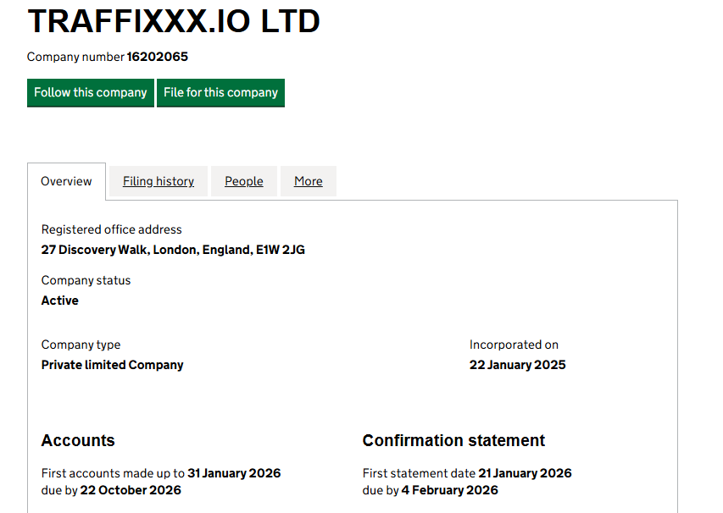Open the People tab
Screen dimensions: 723x513
click(244, 181)
